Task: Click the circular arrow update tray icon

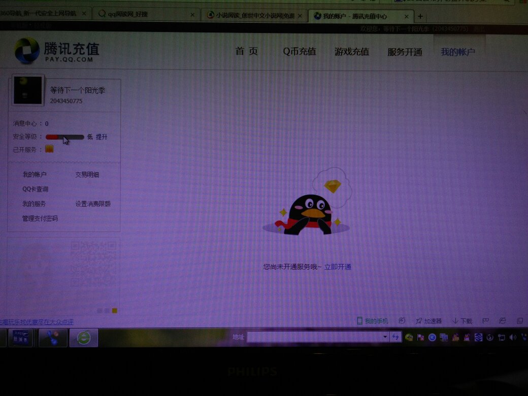Action: tap(490, 338)
